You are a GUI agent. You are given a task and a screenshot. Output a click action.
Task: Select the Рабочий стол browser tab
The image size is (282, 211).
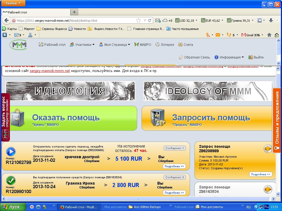tap(36, 12)
